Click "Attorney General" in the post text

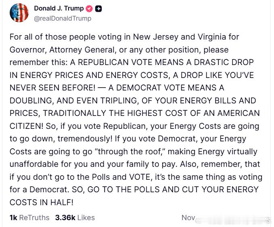82,50
